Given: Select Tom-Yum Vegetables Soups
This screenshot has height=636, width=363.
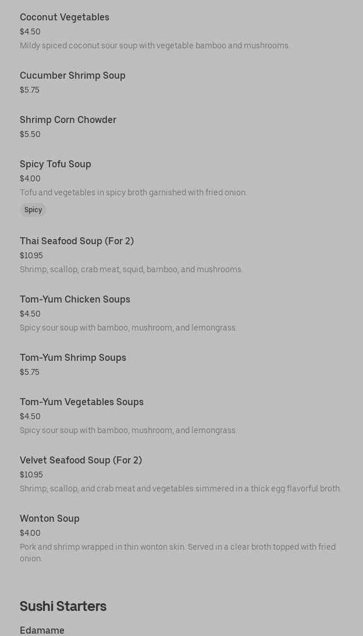Looking at the screenshot, I should 81,402.
